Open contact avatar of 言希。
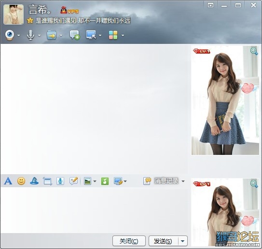 pyautogui.click(x=14, y=14)
